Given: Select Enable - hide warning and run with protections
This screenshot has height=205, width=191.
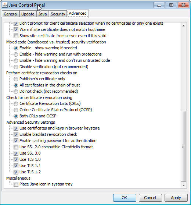Looking at the screenshot, I should [x=16, y=54].
